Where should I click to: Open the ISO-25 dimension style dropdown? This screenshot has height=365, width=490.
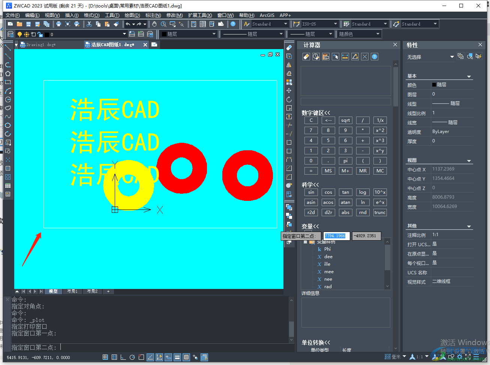336,24
